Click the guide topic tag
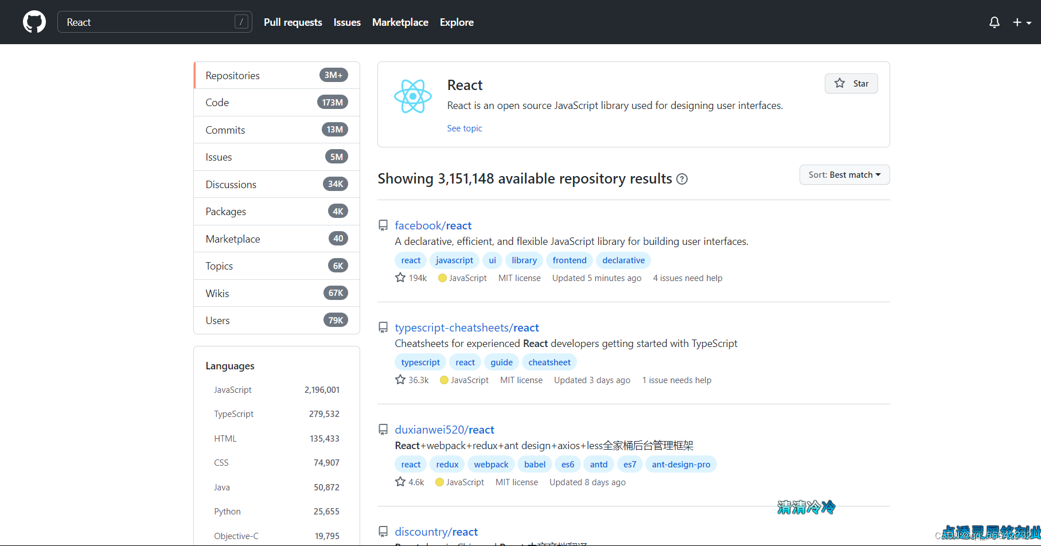 pos(502,362)
